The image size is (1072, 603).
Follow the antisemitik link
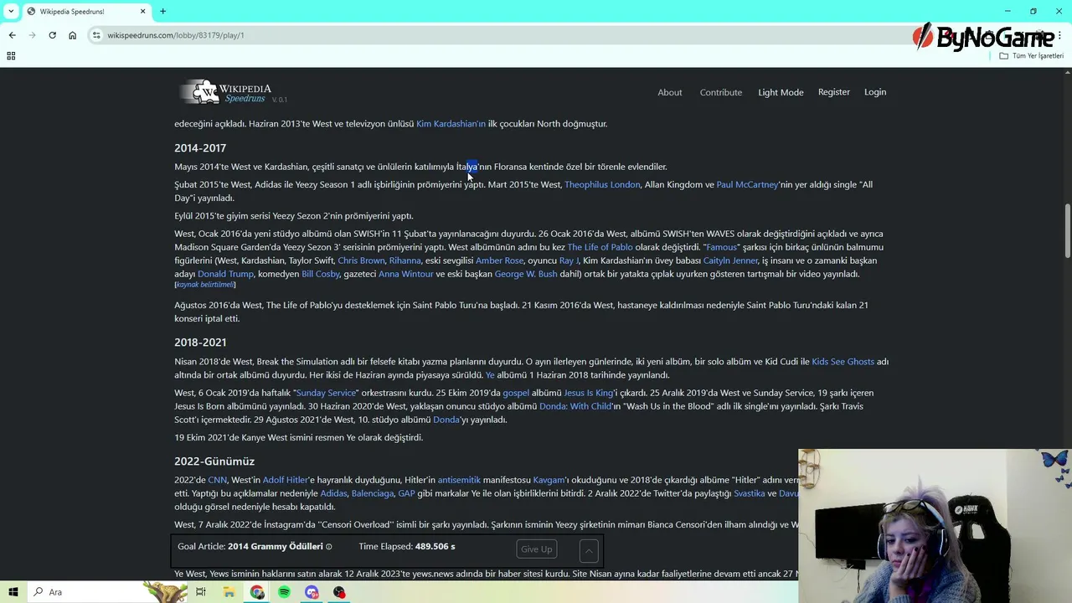(459, 480)
